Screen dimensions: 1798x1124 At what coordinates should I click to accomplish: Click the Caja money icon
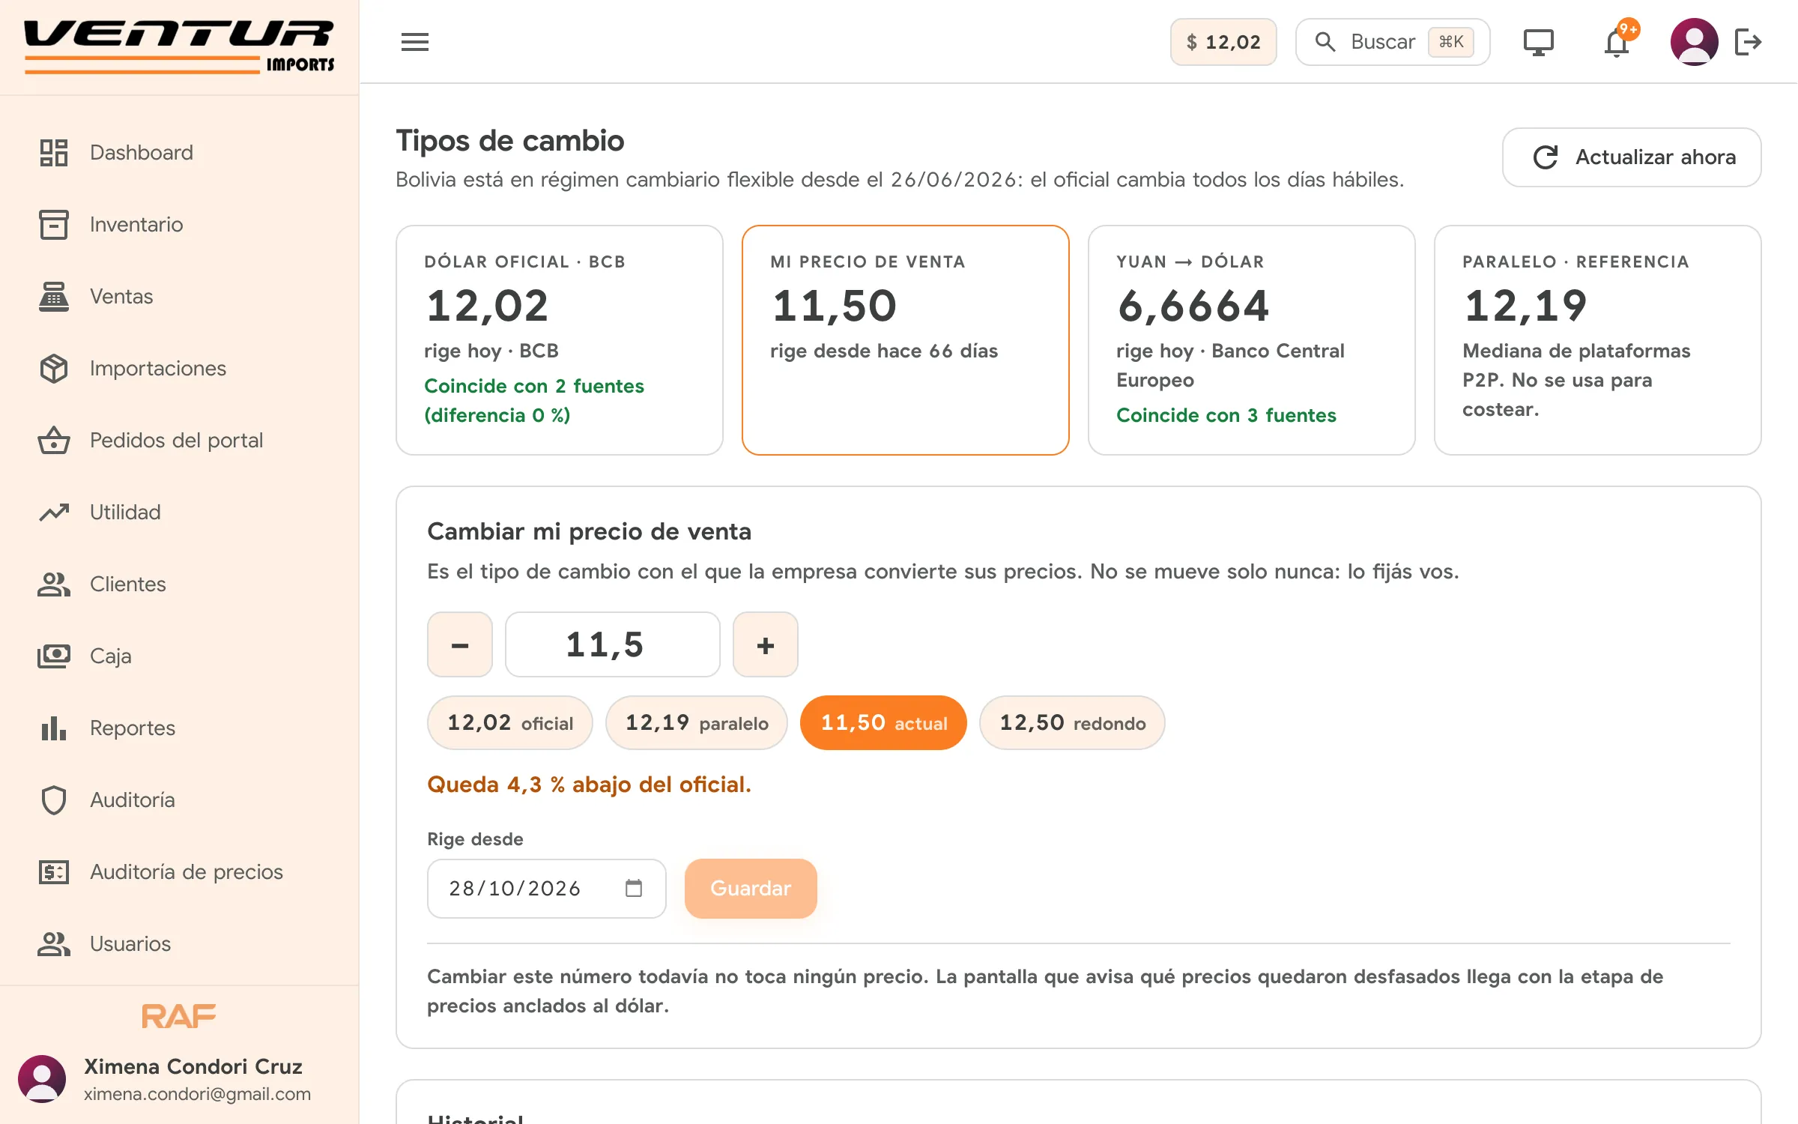[x=54, y=656]
